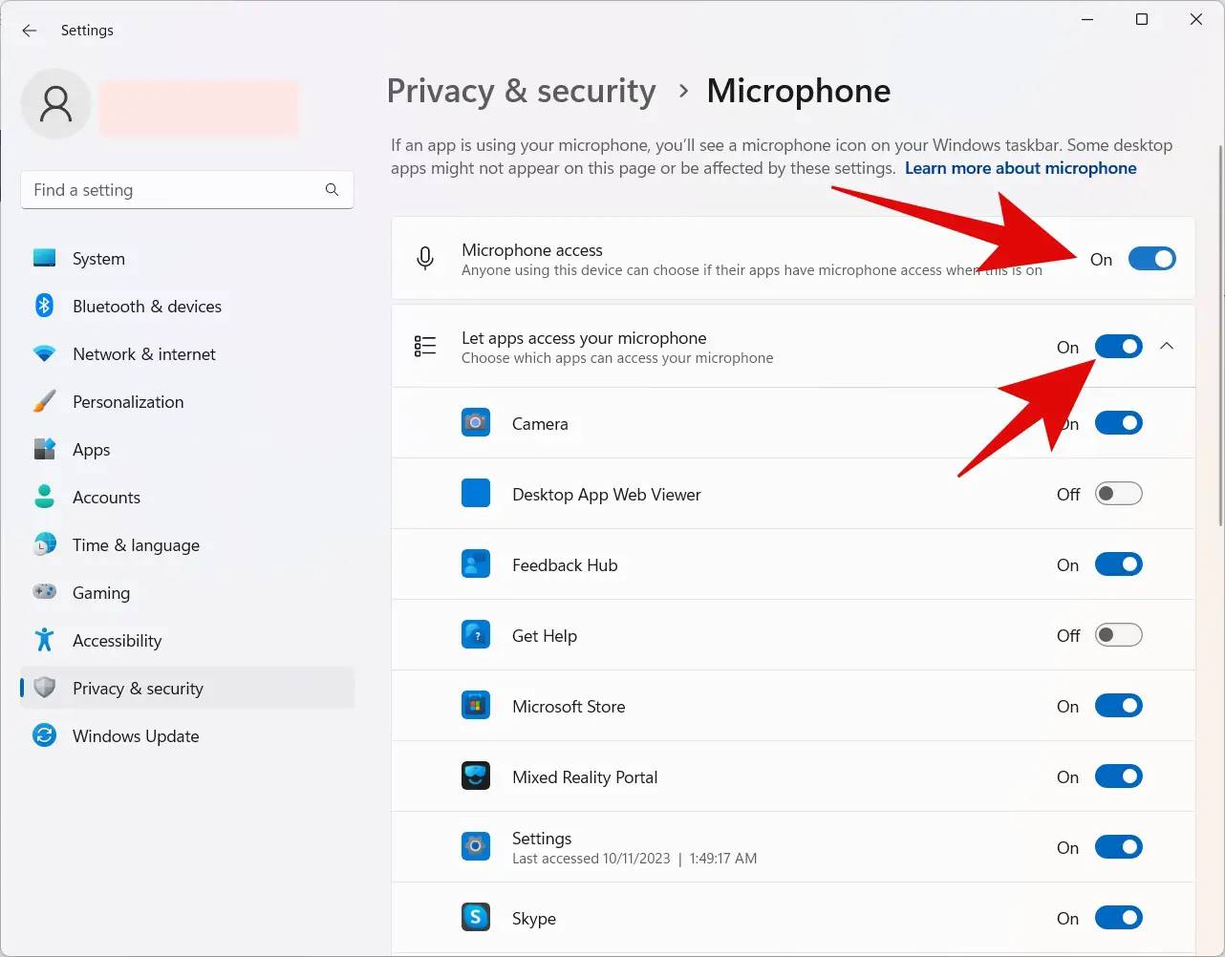The image size is (1225, 957).
Task: Click the System monitor icon
Action: click(x=45, y=258)
